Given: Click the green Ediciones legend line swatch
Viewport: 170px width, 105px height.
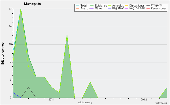Looking at the screenshot, I should 92,5.
